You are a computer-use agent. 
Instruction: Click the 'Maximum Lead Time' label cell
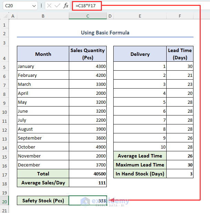pyautogui.click(x=140, y=165)
